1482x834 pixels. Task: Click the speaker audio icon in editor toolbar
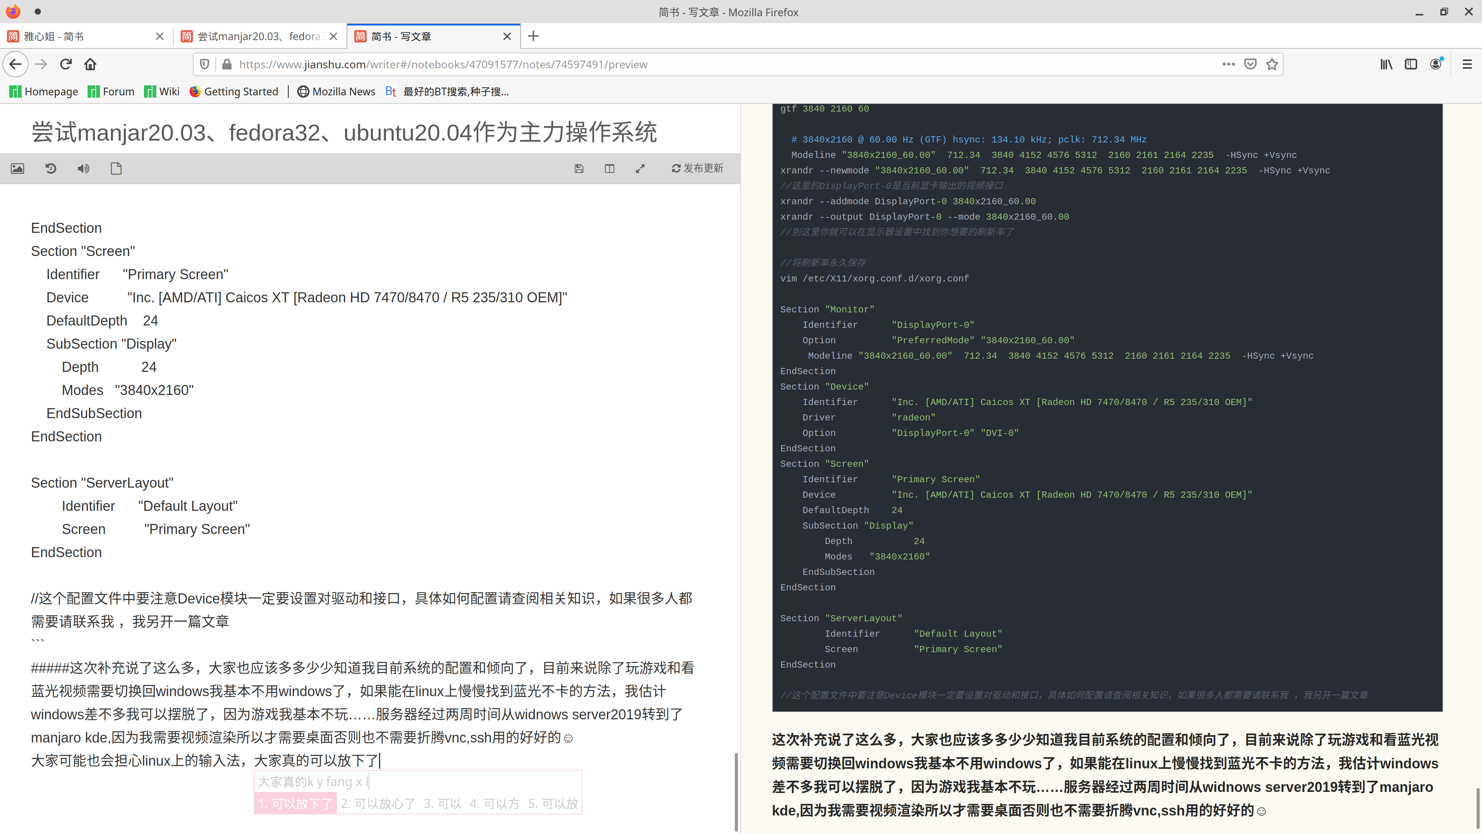(x=83, y=169)
